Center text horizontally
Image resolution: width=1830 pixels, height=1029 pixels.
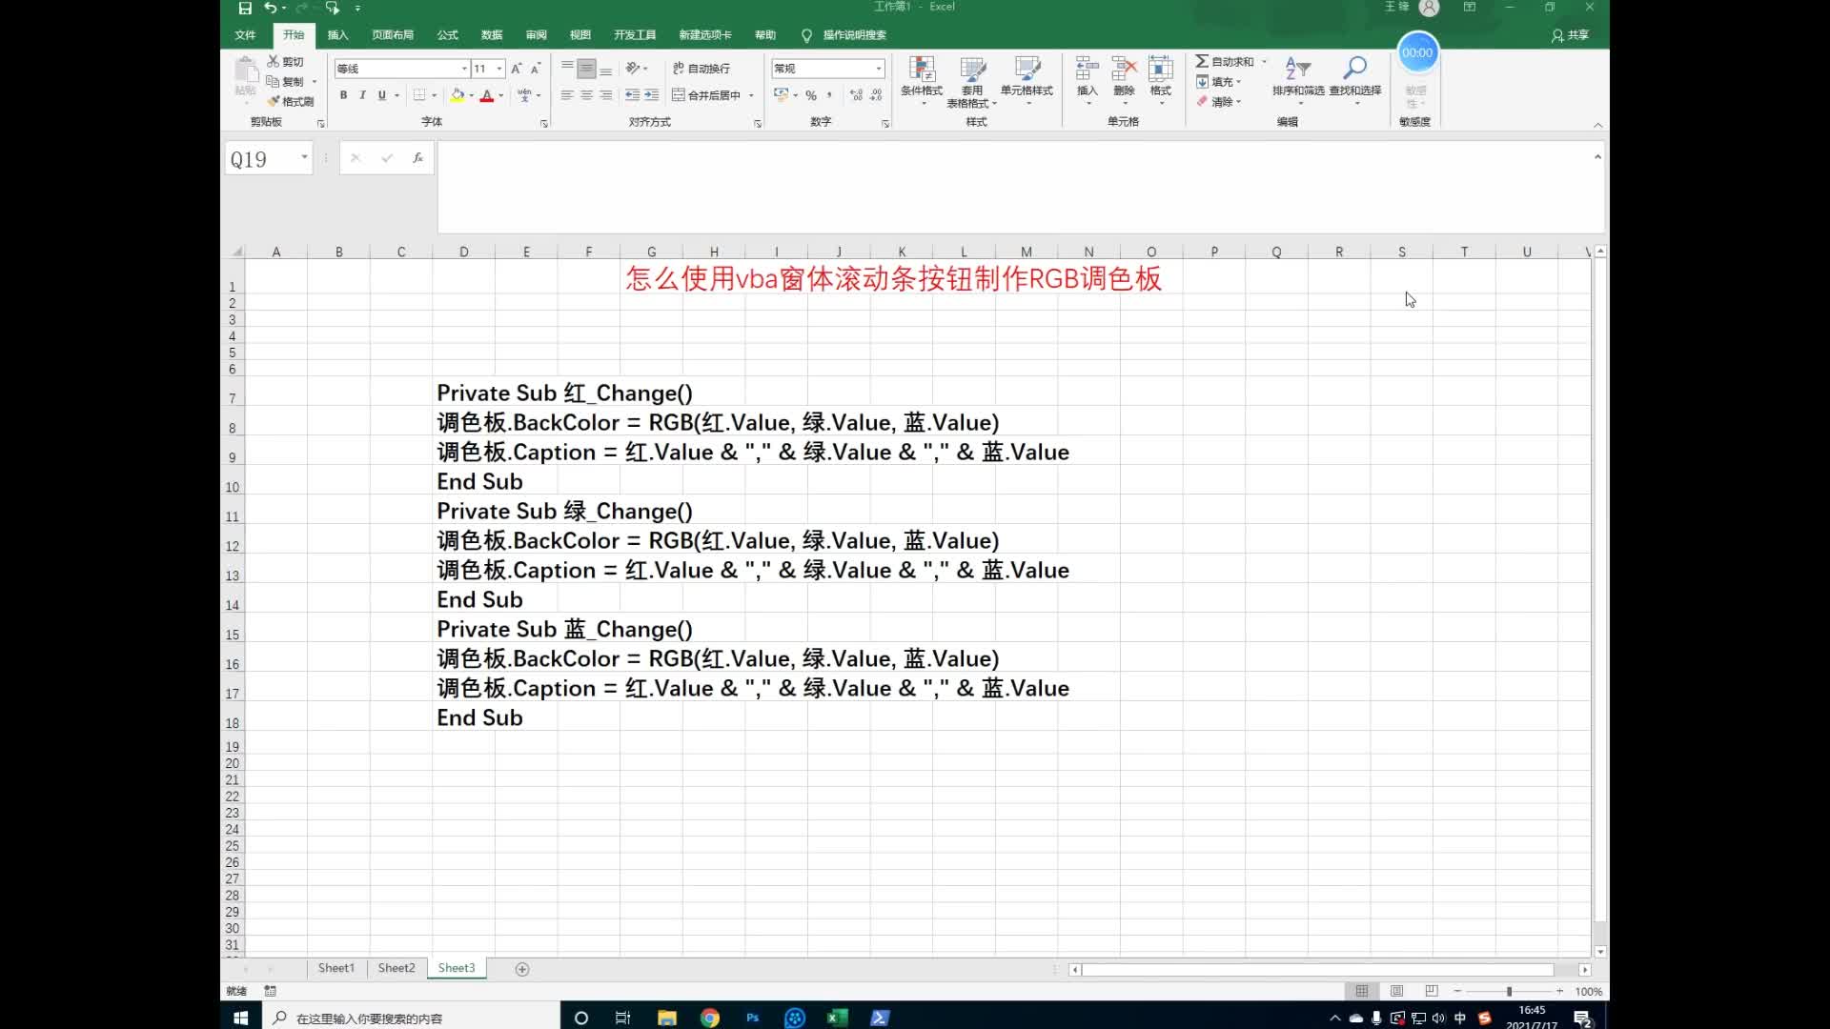pos(586,95)
